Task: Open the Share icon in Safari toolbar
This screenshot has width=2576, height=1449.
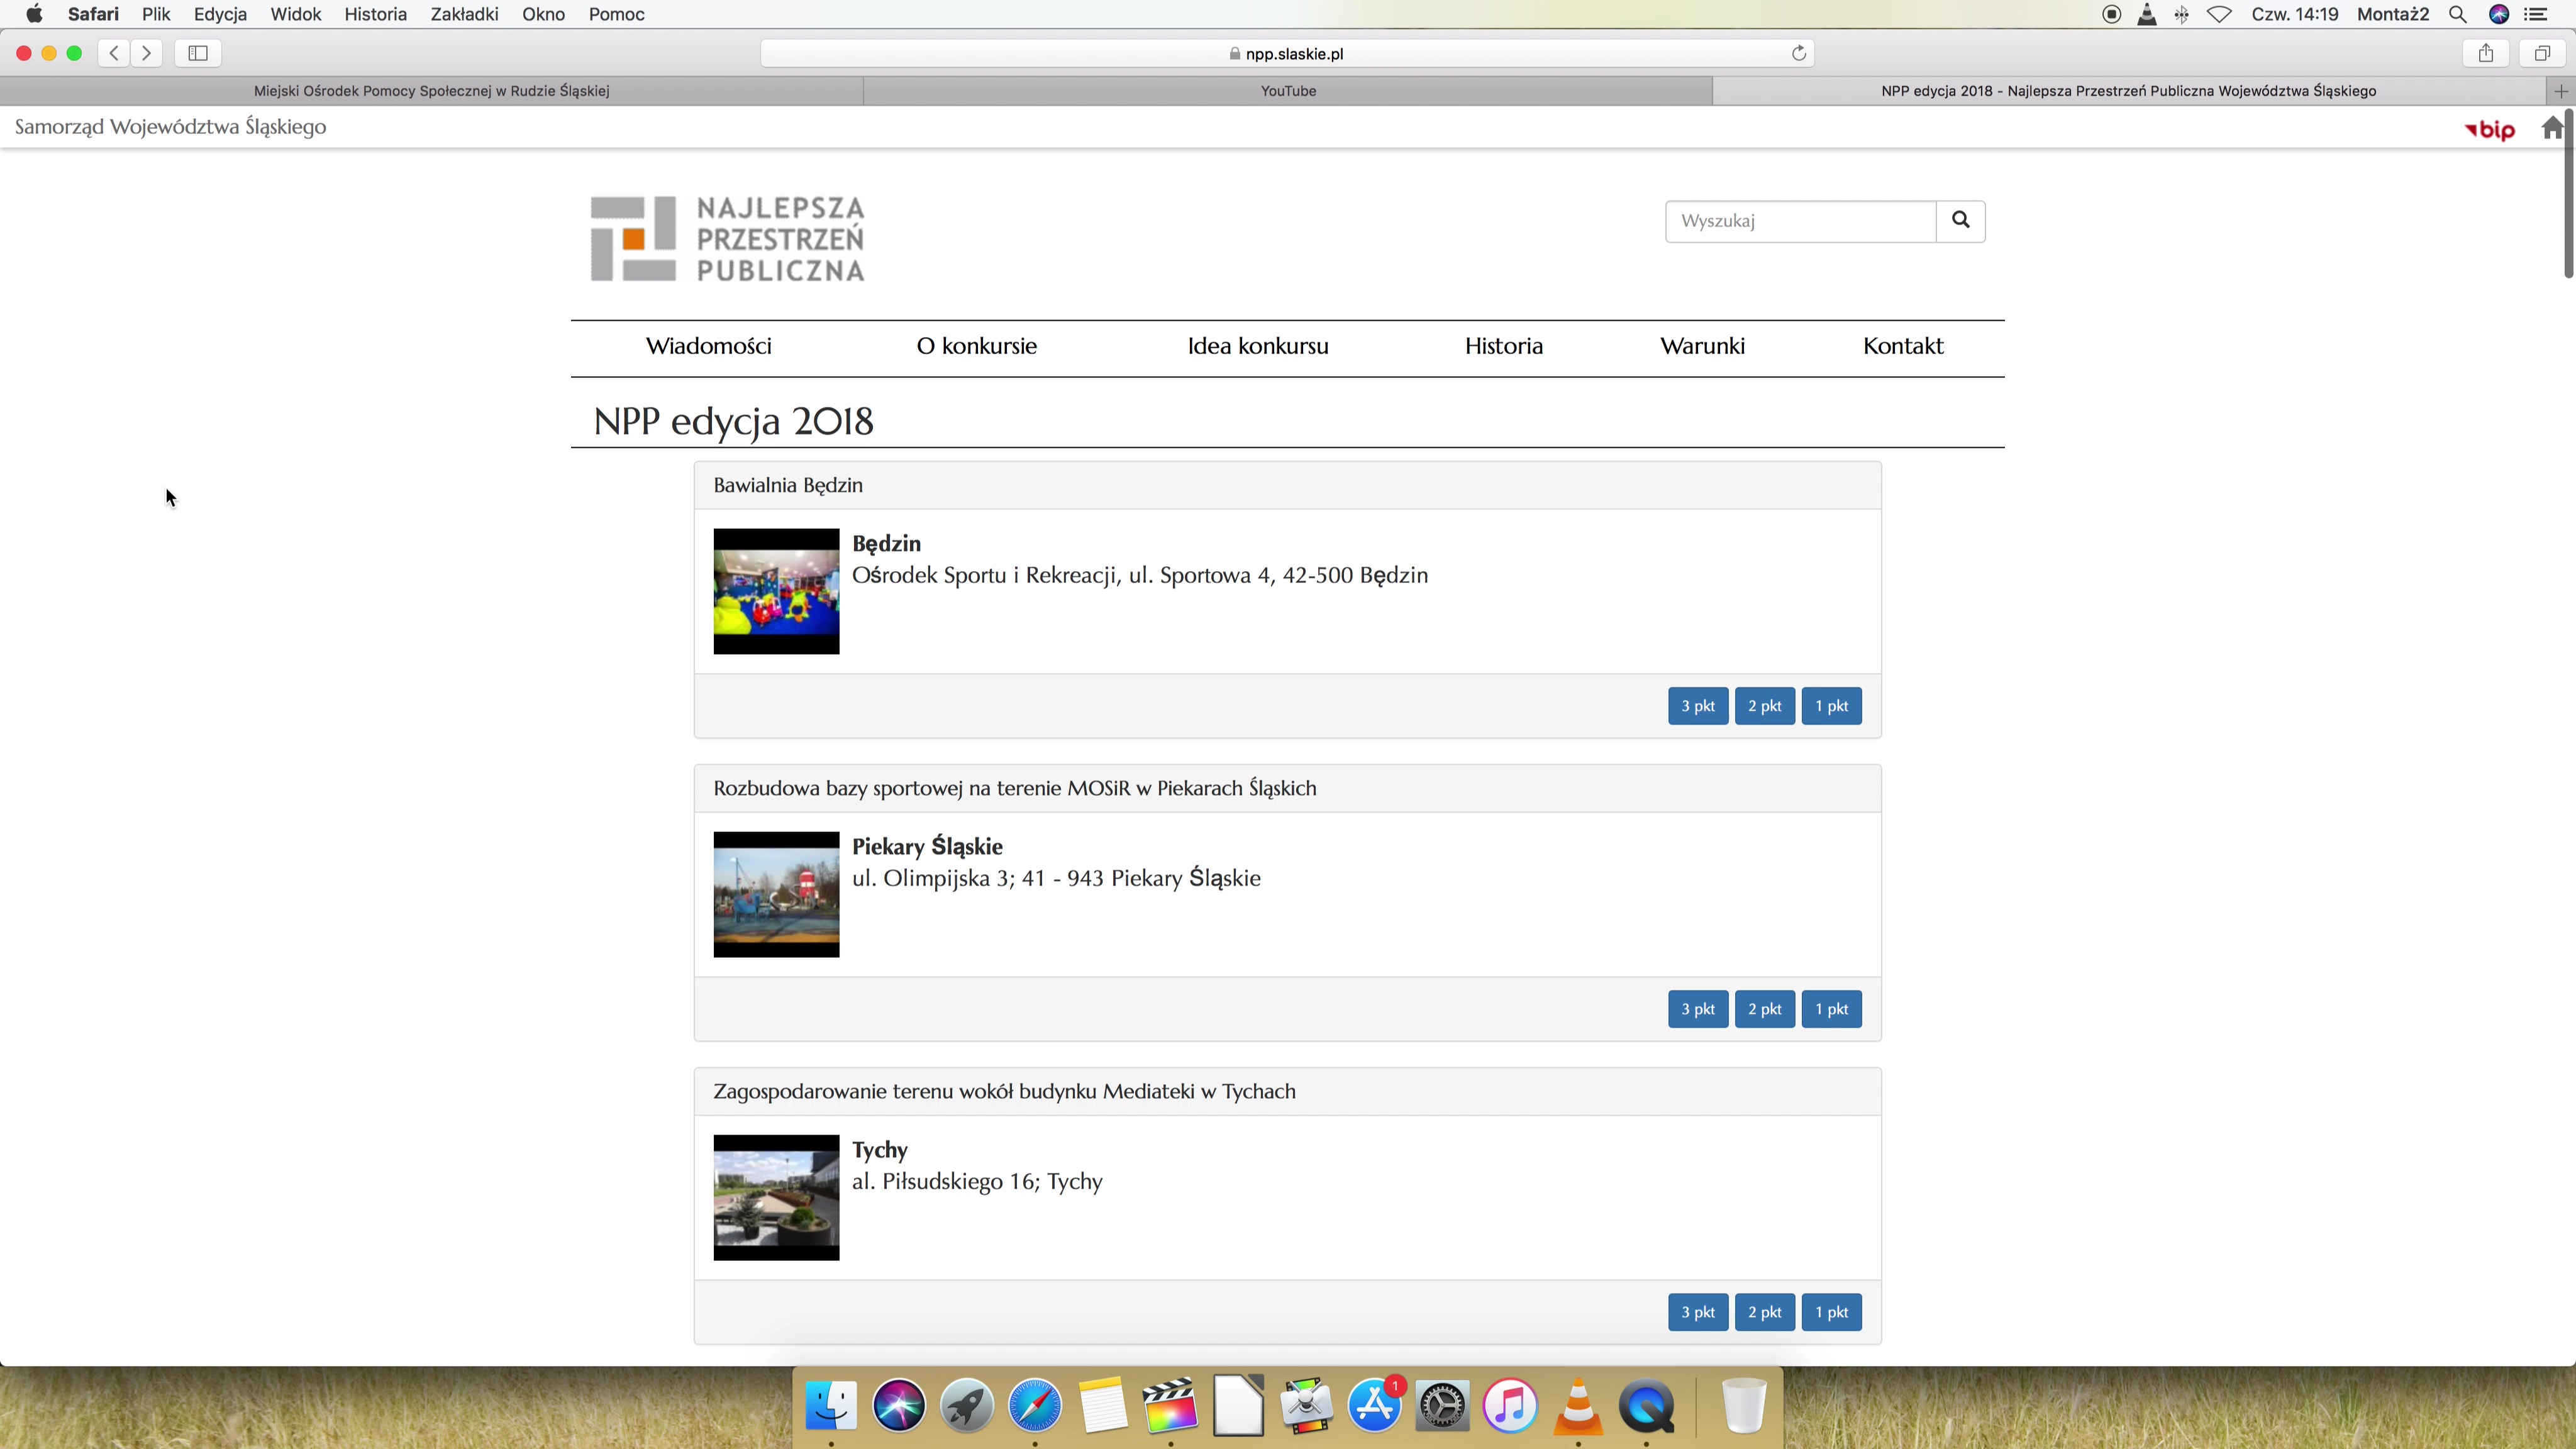Action: click(2485, 53)
